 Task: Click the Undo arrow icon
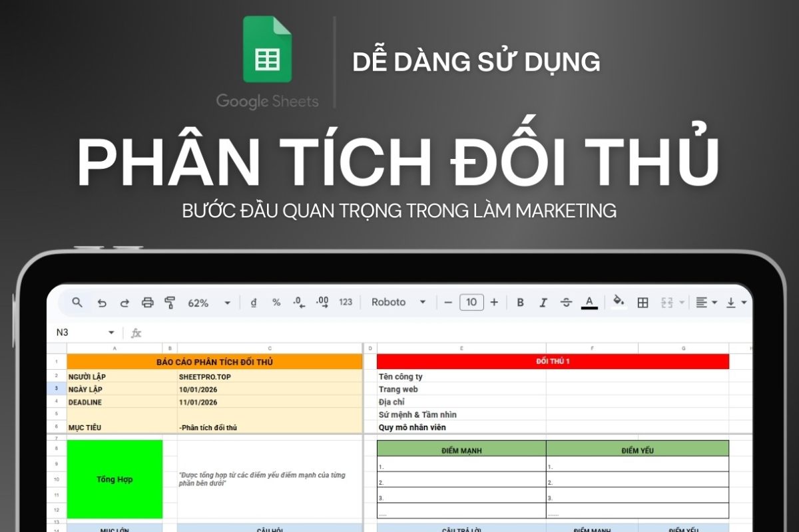tap(102, 303)
